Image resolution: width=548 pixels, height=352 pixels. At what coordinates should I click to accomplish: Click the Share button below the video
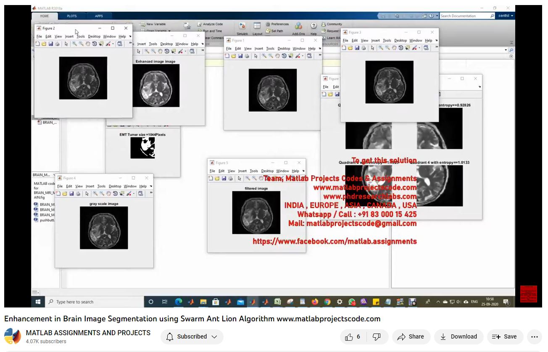coord(411,336)
